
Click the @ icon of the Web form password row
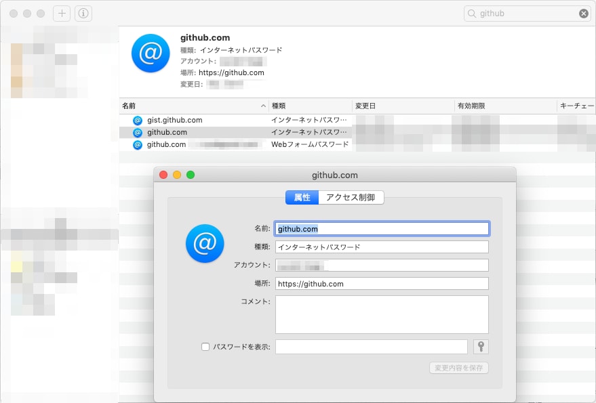(x=138, y=145)
